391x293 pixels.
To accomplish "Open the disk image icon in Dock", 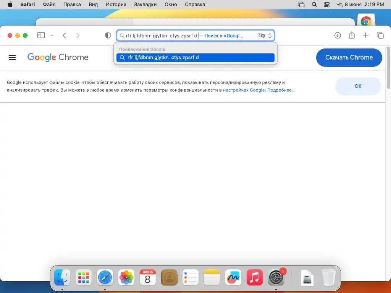I will coord(307,277).
